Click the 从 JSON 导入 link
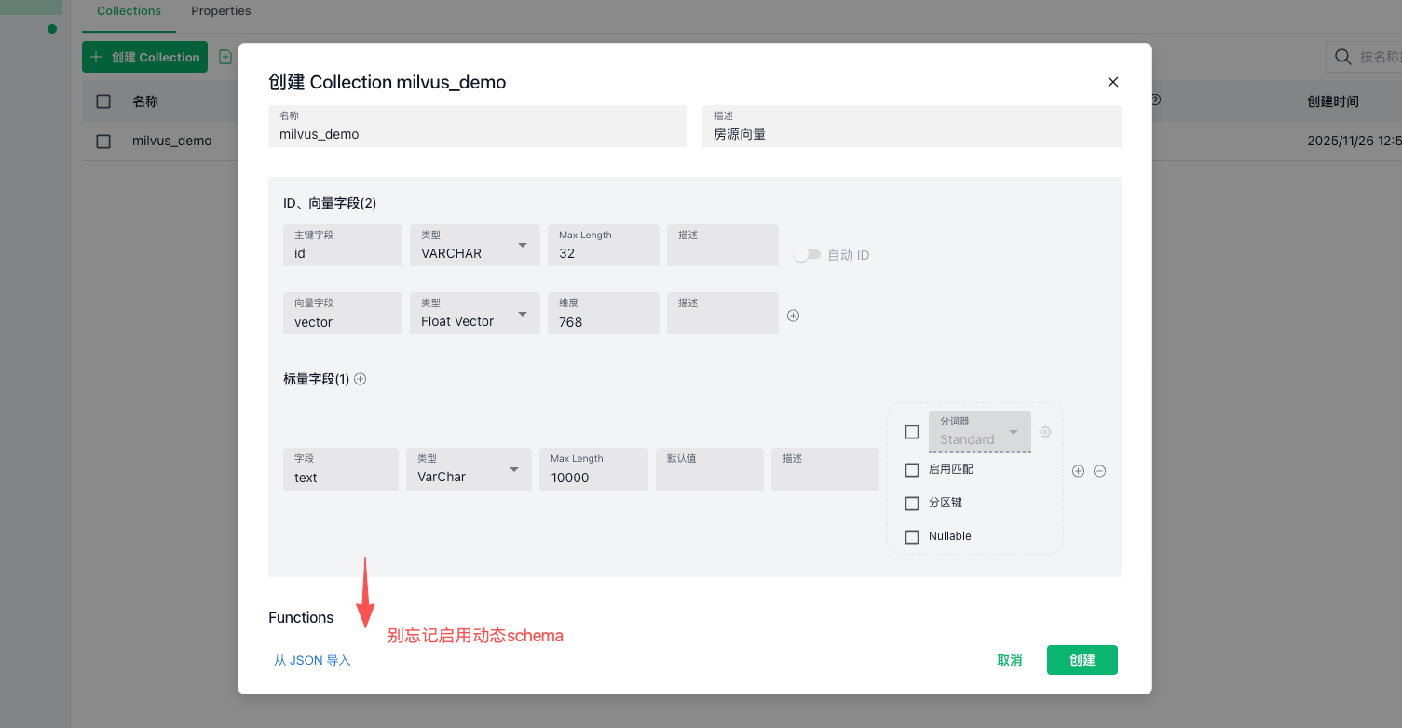The image size is (1402, 728). tap(312, 660)
